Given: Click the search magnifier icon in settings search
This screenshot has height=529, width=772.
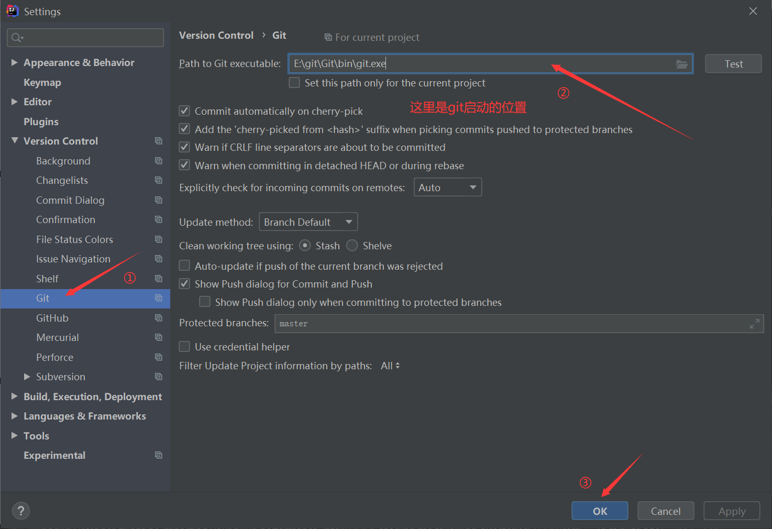Looking at the screenshot, I should tap(17, 38).
